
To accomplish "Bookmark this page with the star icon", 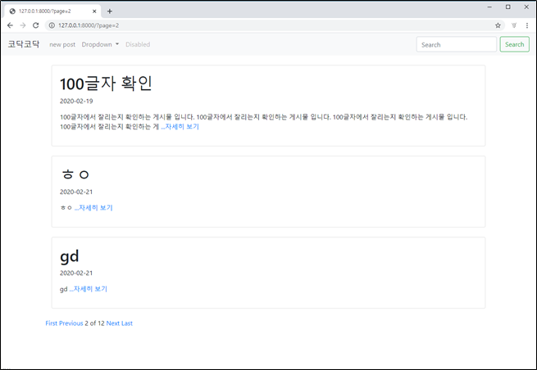I will pos(498,25).
